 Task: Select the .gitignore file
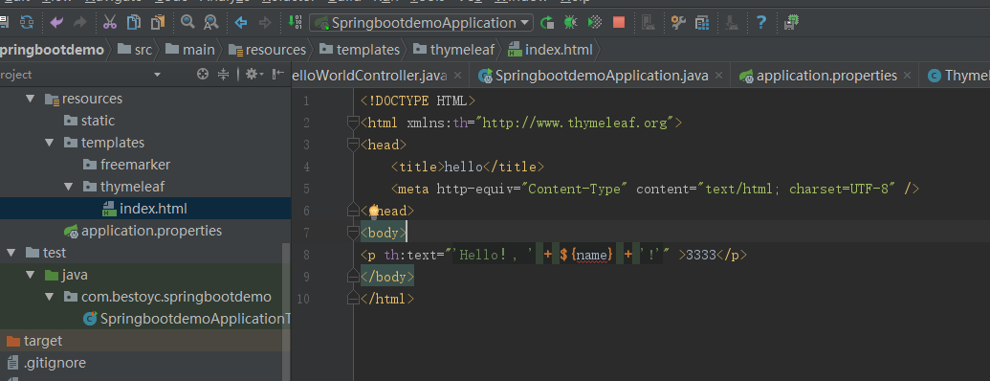[46, 364]
